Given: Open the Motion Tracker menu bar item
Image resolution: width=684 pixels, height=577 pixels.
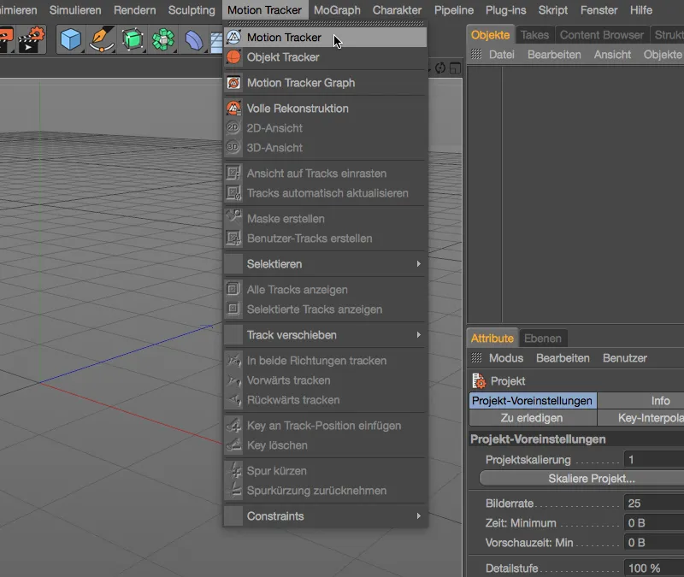Looking at the screenshot, I should [x=264, y=10].
